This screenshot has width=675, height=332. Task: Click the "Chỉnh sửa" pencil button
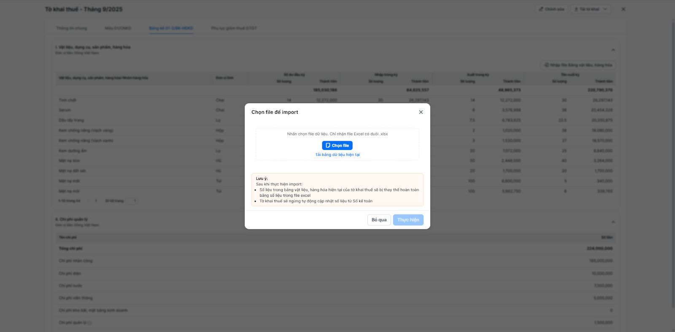point(551,9)
